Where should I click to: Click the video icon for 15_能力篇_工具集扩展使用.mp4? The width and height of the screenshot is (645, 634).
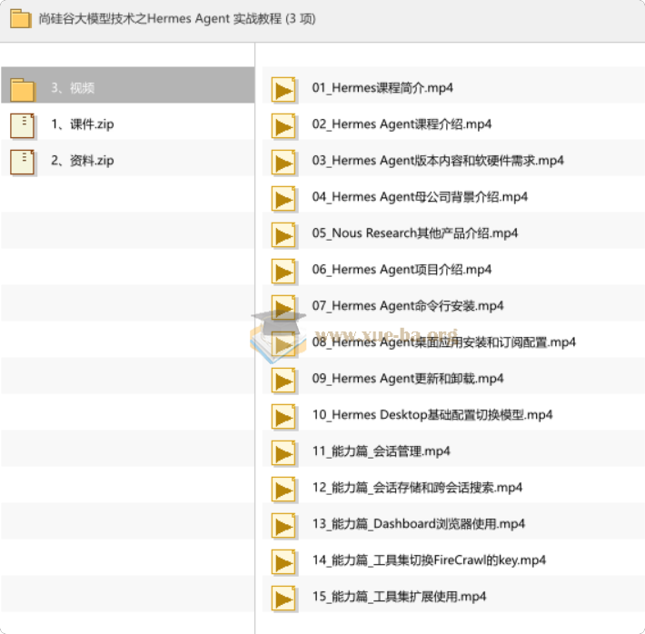(x=283, y=598)
